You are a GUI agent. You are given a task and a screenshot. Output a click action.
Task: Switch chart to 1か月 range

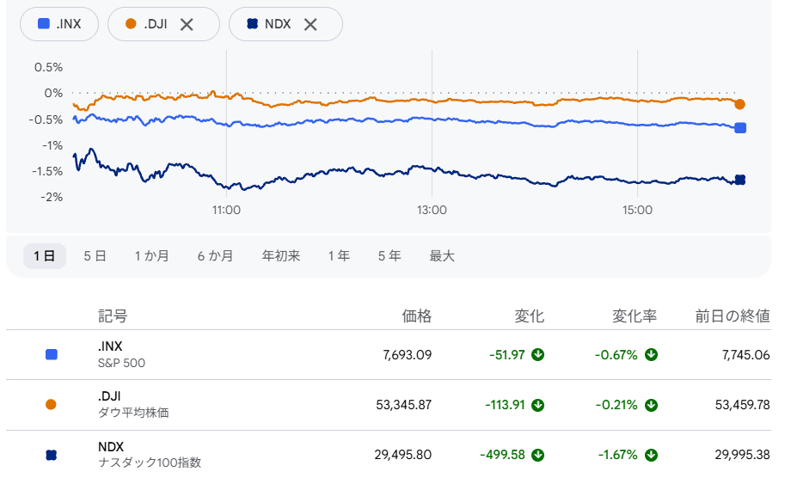point(151,256)
